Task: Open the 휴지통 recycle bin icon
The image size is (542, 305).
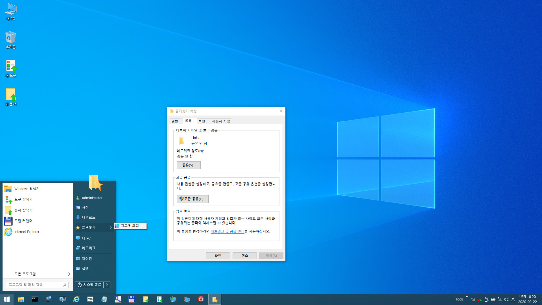Action: pyautogui.click(x=11, y=40)
